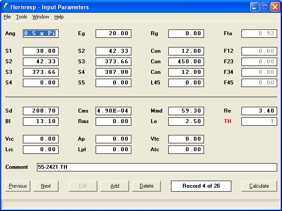
Task: Click the red TH label
Action: point(227,121)
